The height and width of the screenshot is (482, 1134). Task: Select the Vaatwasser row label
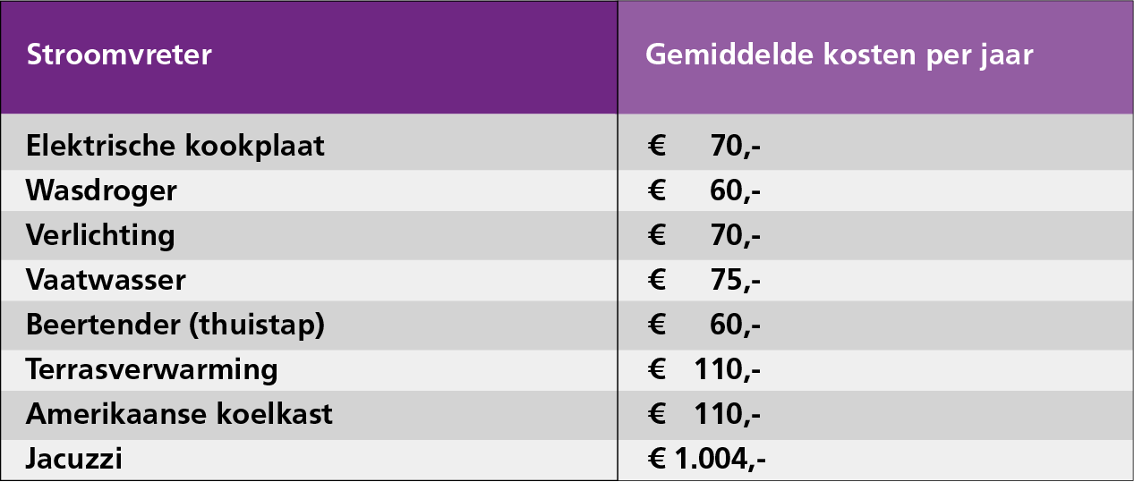click(x=106, y=280)
